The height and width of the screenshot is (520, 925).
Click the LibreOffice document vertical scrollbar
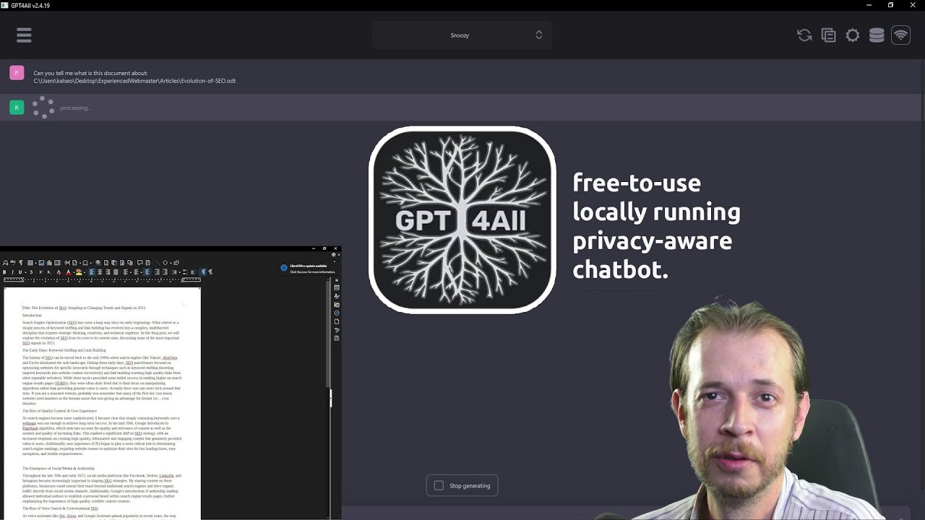328,399
